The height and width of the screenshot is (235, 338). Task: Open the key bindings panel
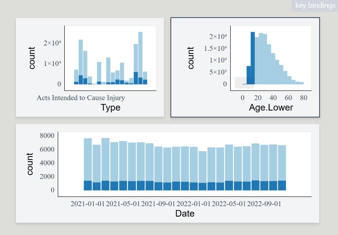point(314,6)
